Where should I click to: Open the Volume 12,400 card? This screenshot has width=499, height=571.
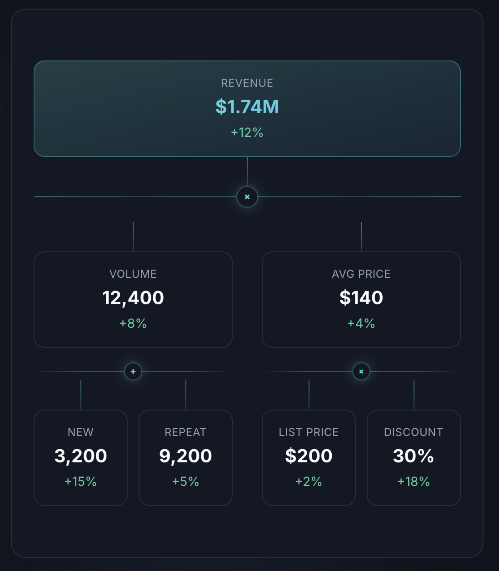[133, 300]
